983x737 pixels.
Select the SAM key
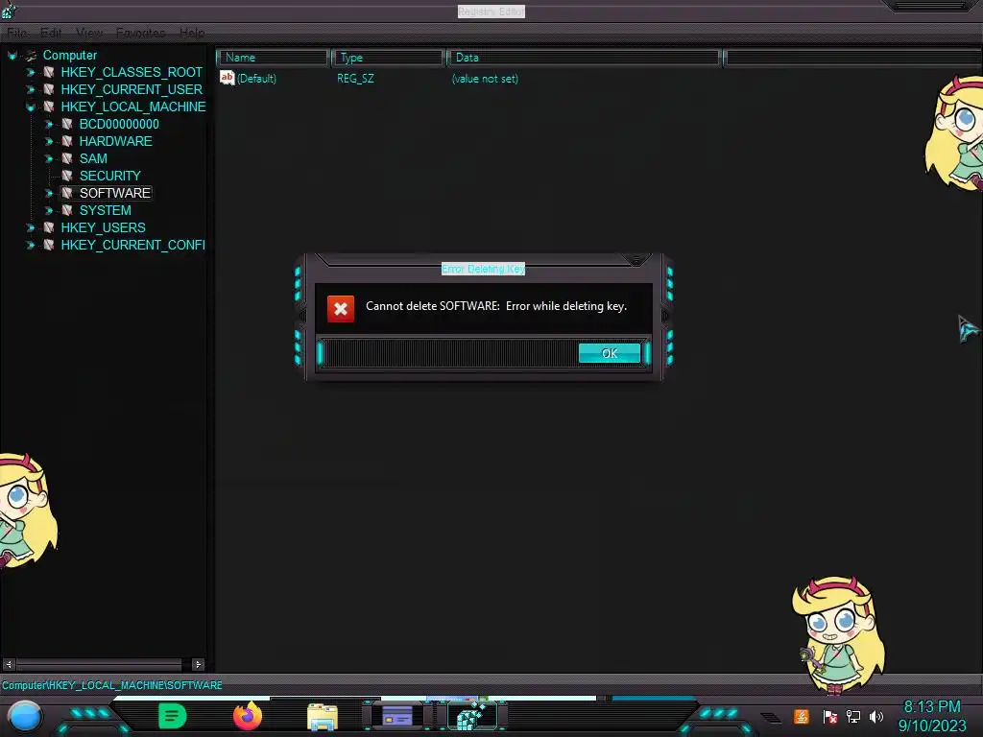pos(93,158)
